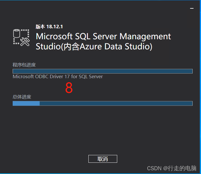Image resolution: width=201 pixels, height=174 pixels.
Task: Click the crossed wrench and hammer icon
Action: (x=25, y=42)
